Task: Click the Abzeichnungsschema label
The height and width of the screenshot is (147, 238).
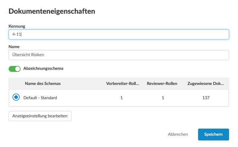Action: (x=43, y=68)
